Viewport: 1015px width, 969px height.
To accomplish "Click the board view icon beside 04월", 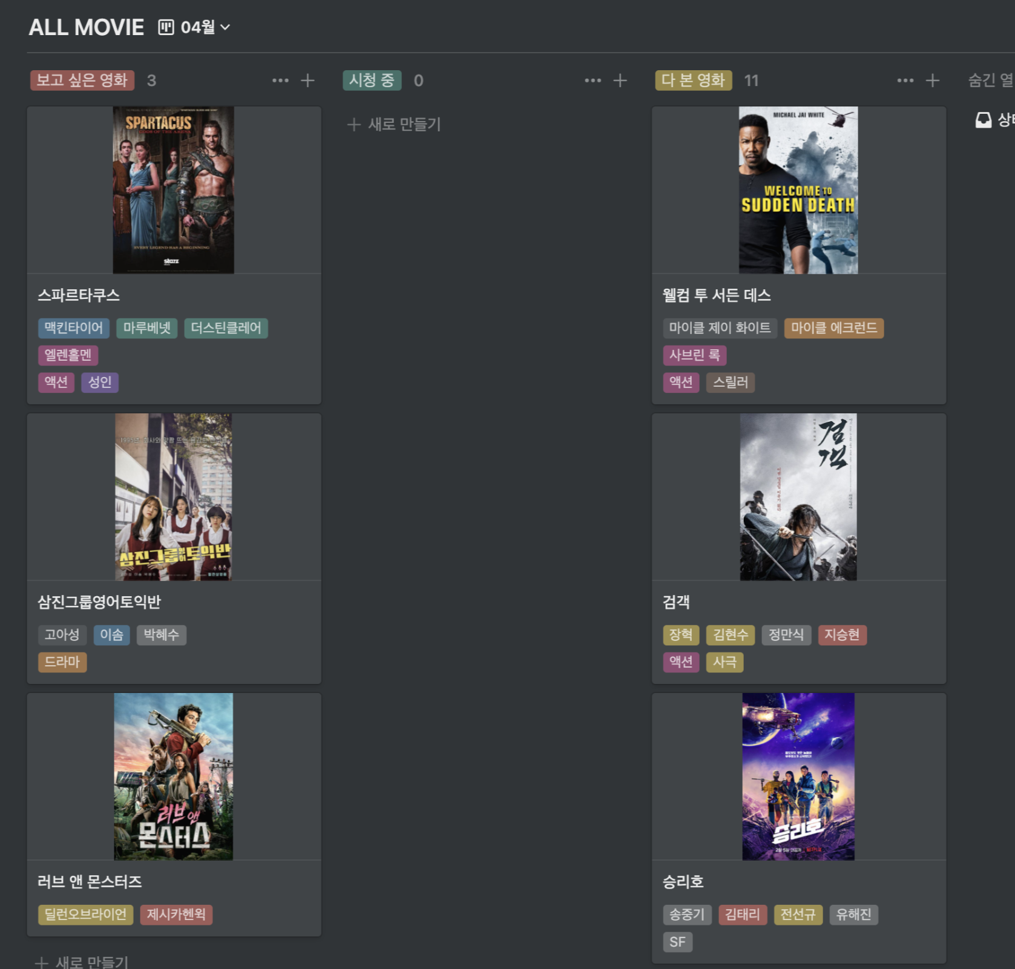I will pos(166,27).
